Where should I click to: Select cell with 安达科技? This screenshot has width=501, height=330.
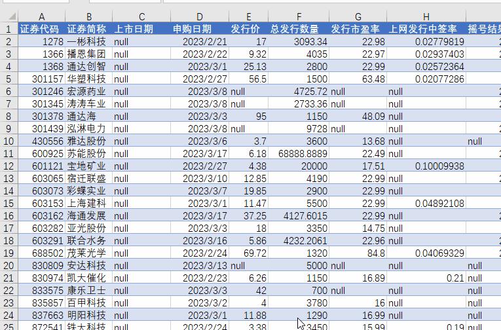[89, 266]
